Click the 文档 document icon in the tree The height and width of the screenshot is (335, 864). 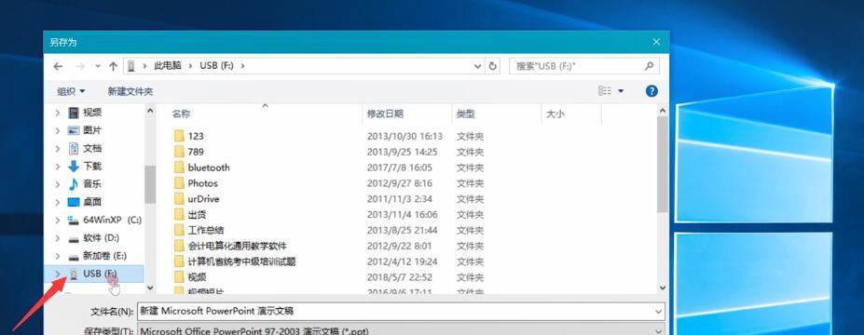[74, 149]
